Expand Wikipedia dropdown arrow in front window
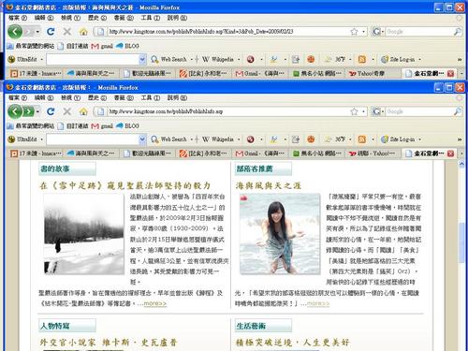 coord(239,139)
